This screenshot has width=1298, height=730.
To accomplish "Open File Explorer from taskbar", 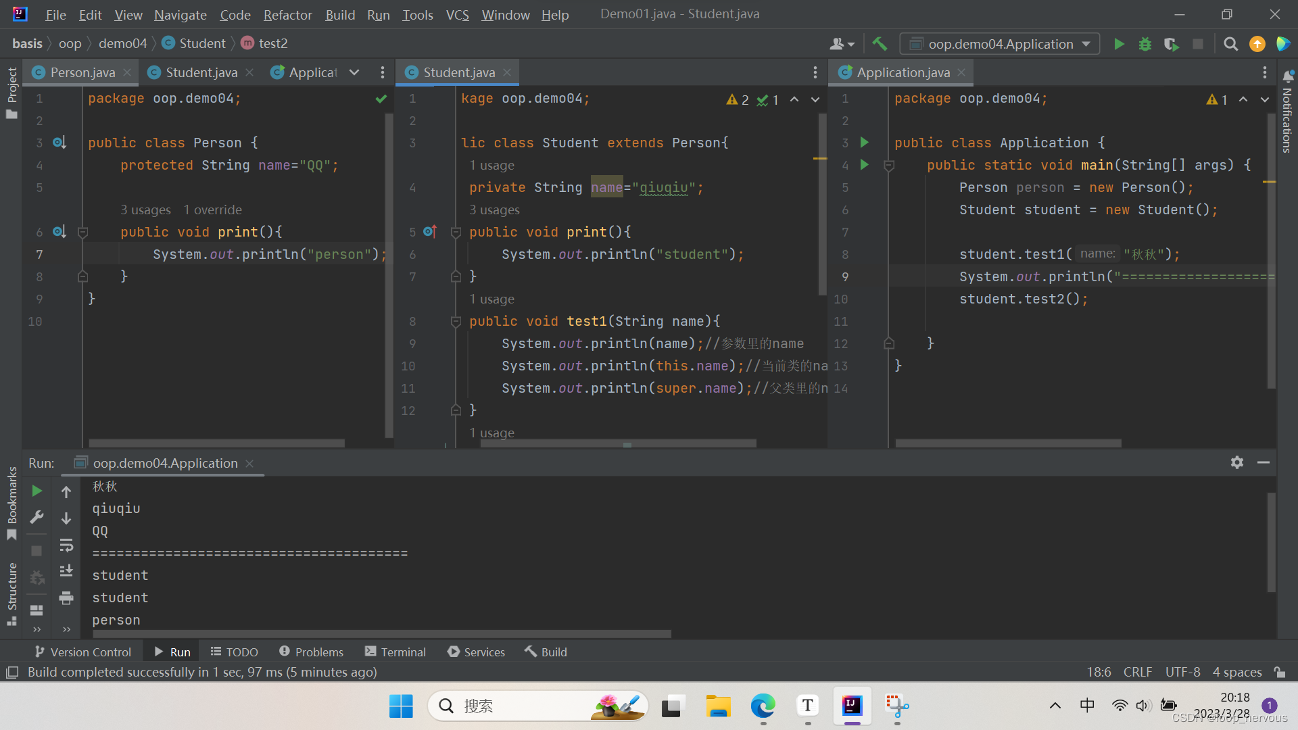I will point(718,706).
